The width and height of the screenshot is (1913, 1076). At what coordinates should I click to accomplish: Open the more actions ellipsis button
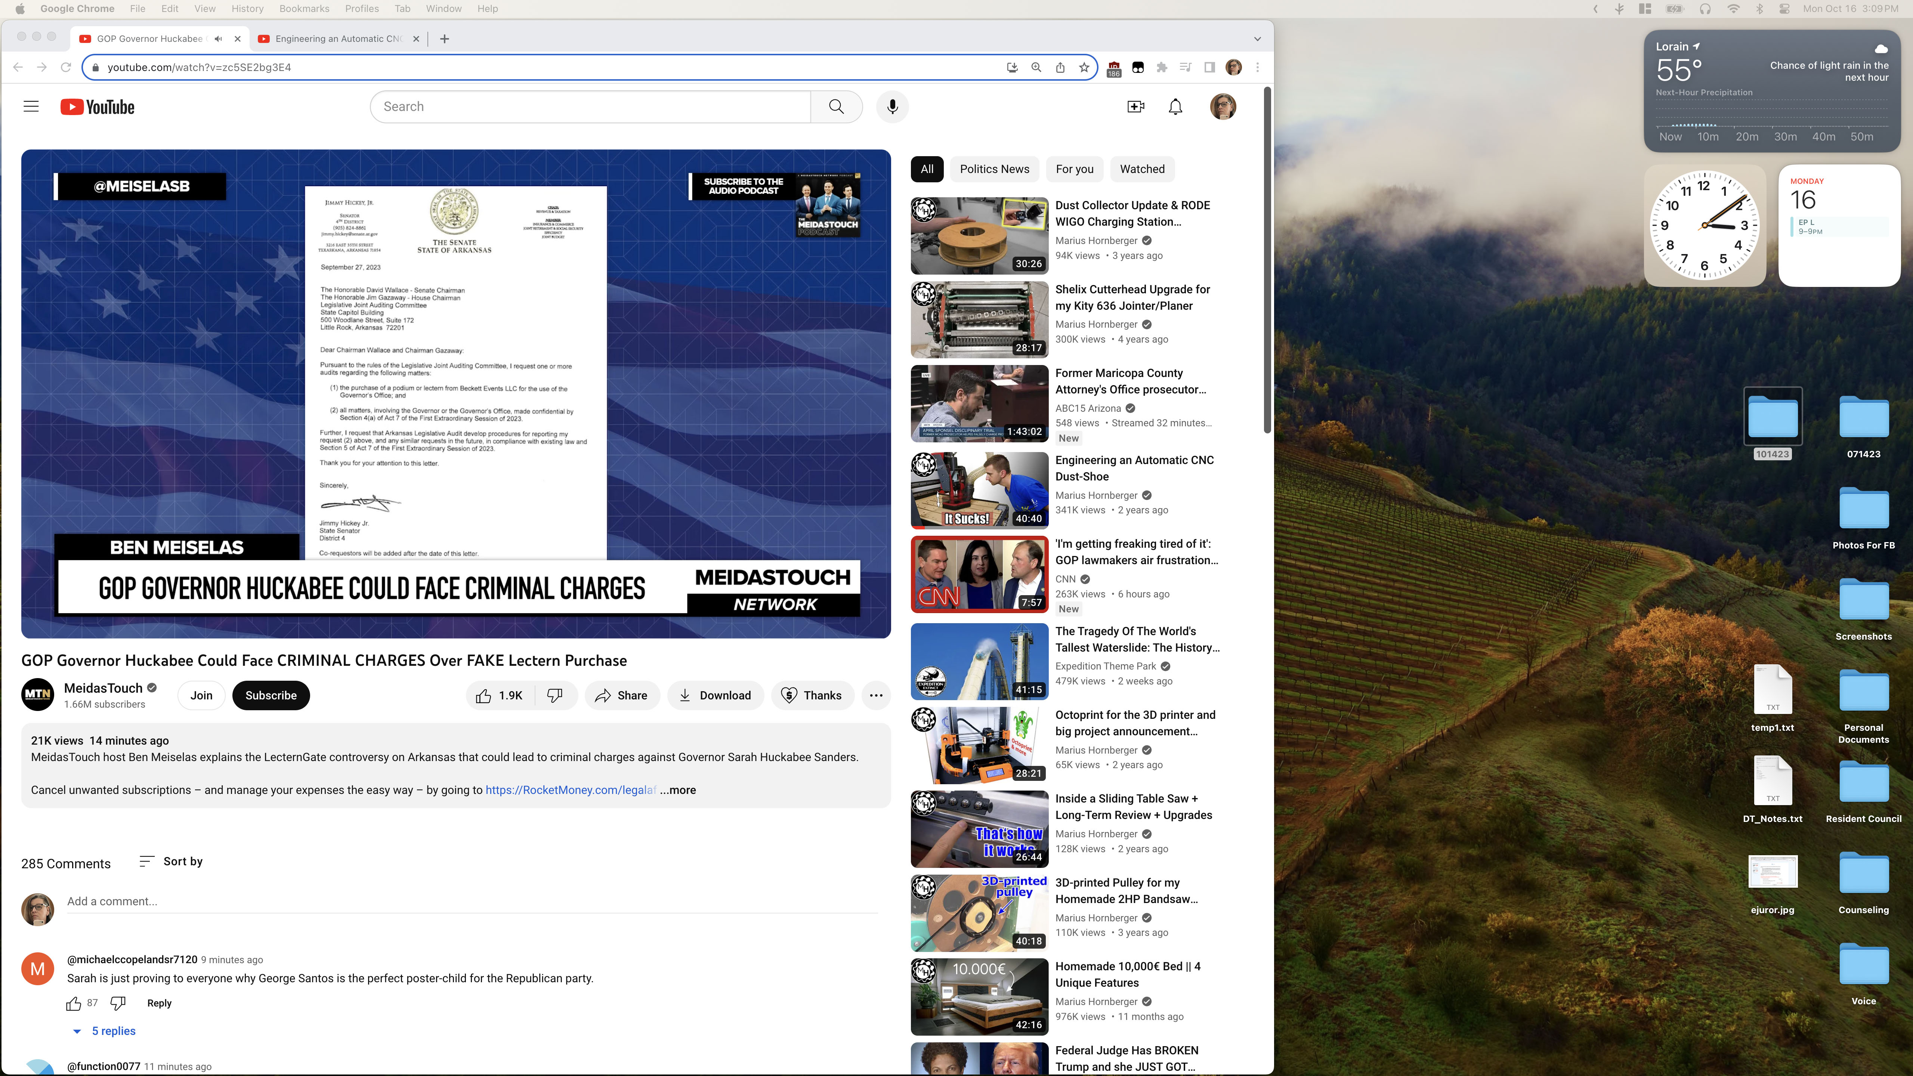point(875,695)
